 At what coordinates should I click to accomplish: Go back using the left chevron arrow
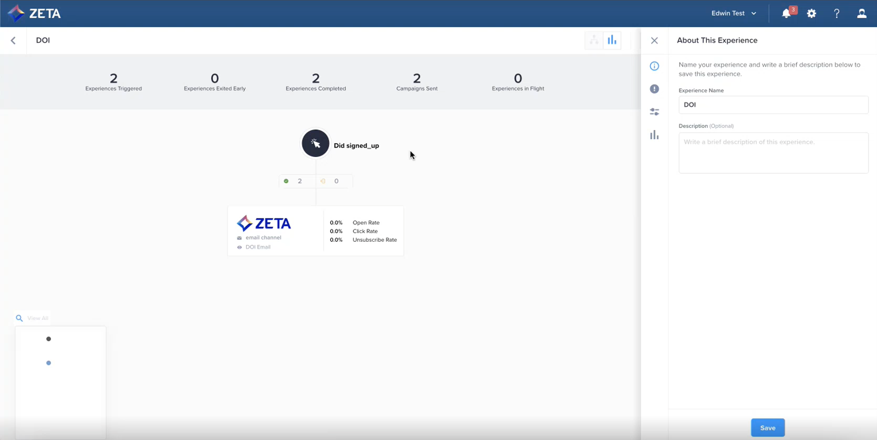13,40
